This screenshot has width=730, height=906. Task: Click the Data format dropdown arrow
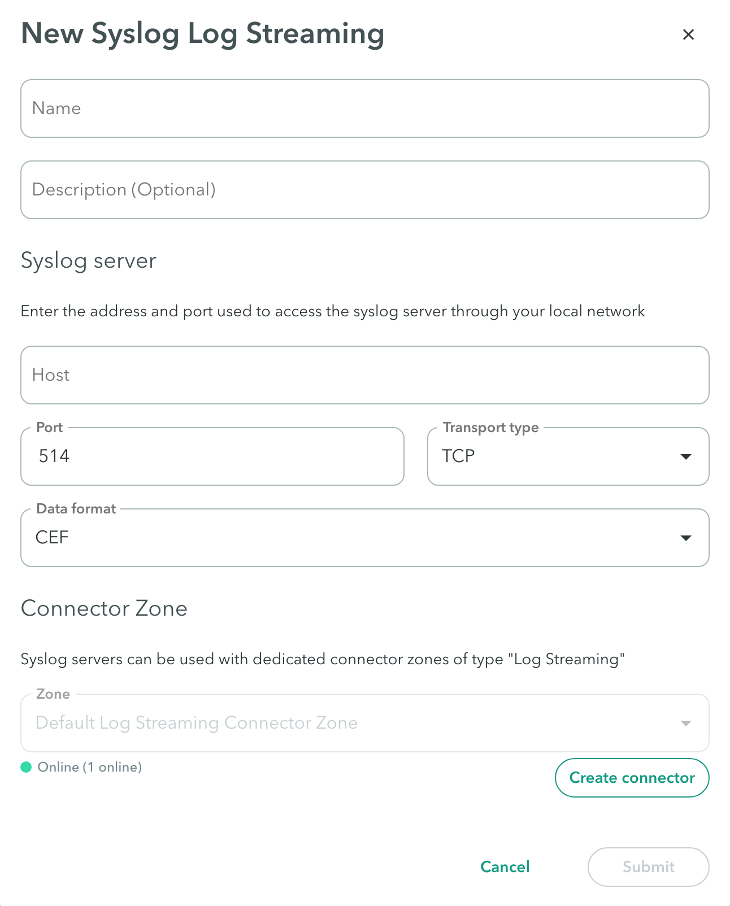[686, 538]
